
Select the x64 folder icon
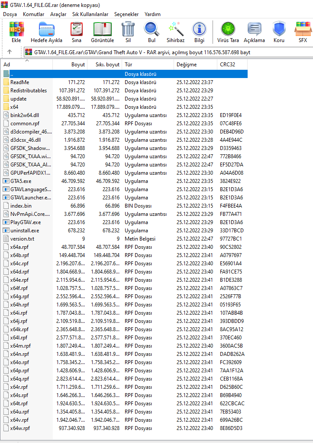point(6,107)
